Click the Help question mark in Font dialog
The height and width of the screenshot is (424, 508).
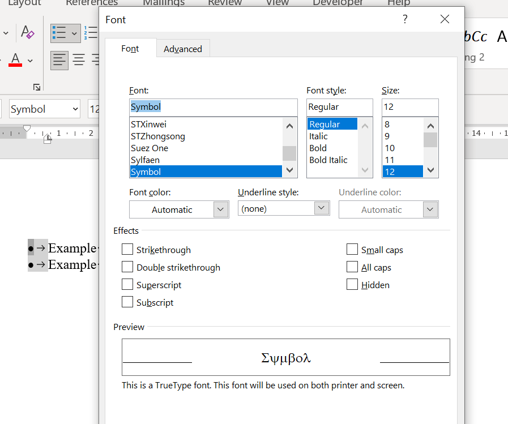[x=405, y=19]
